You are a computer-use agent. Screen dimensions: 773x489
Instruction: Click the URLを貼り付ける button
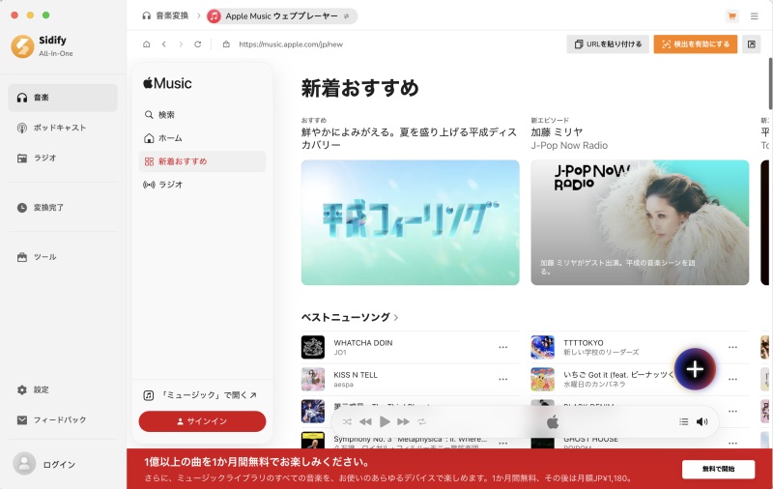tap(608, 44)
